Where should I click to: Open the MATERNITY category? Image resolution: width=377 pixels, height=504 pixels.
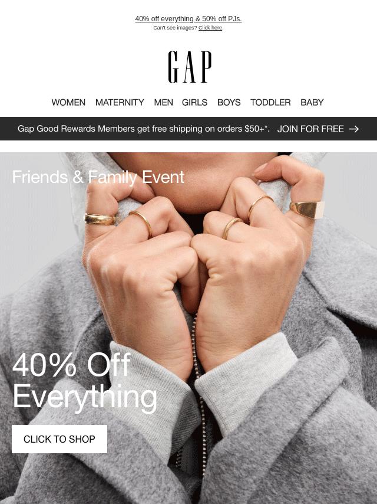click(120, 102)
